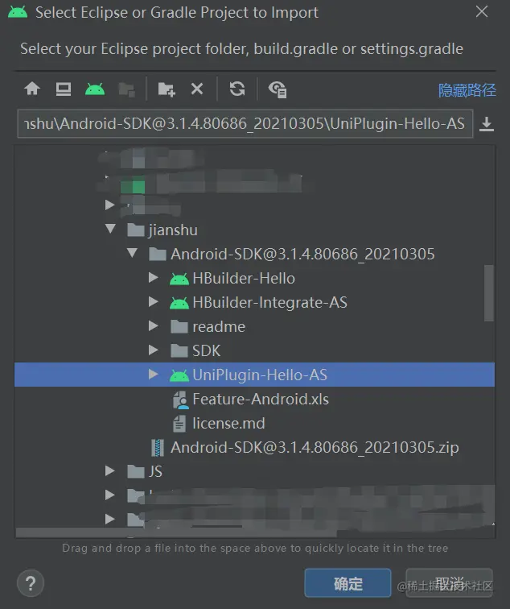Toggle show hidden files and directories icon
The image size is (510, 609).
[278, 89]
